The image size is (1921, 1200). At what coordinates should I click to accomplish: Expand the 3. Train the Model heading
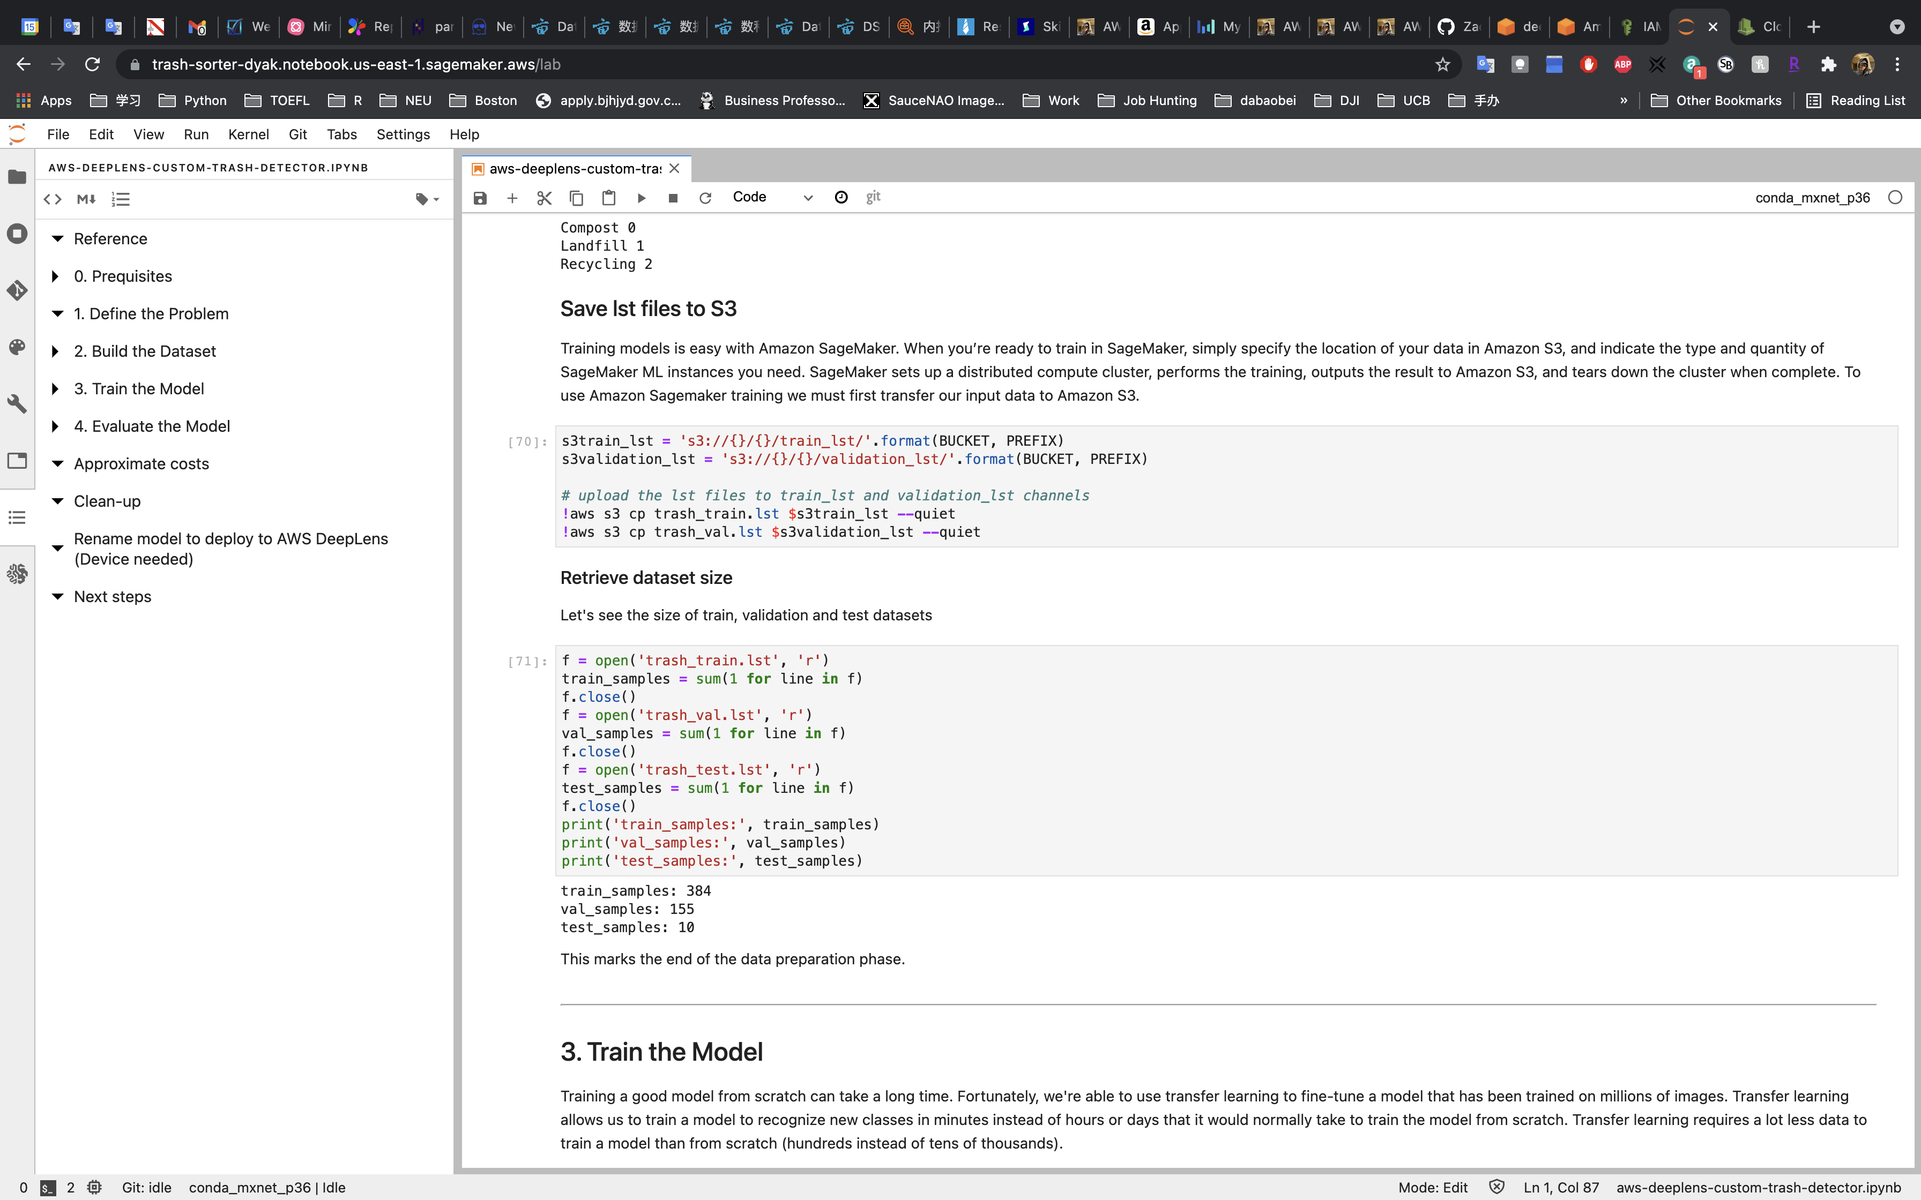coord(56,389)
